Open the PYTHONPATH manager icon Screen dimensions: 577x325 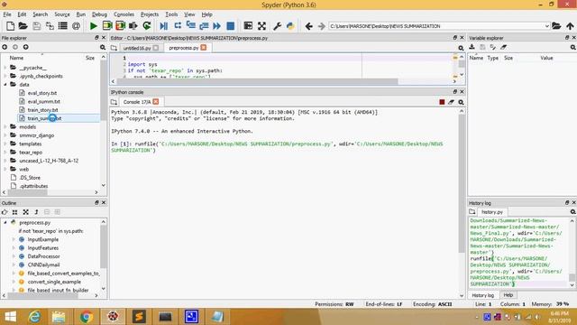coord(290,26)
